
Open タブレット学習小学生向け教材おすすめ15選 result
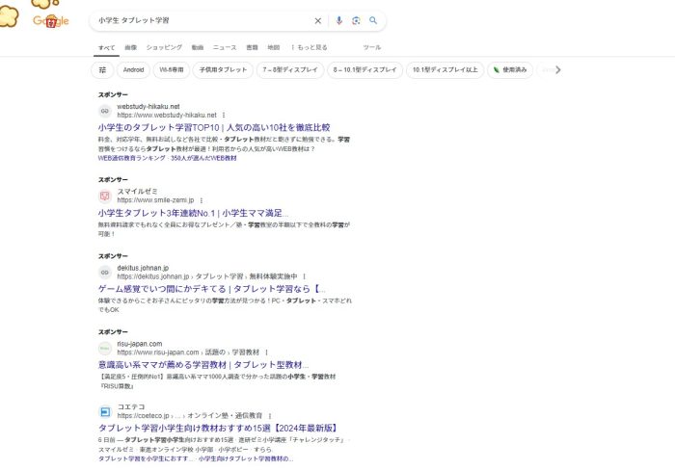pyautogui.click(x=217, y=429)
